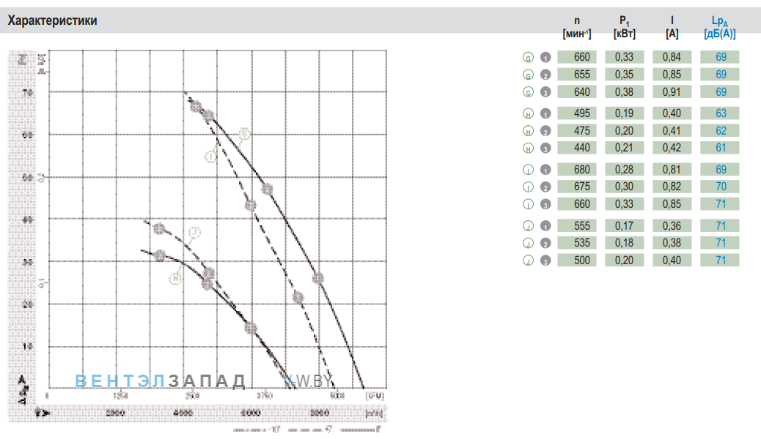Screen dimensions: 761x439
Task: Select the speed value 640
Action: 577,92
